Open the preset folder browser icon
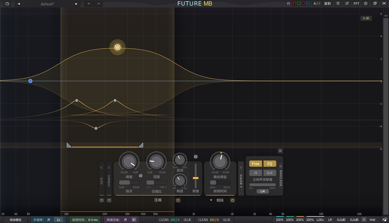 coord(7,4)
